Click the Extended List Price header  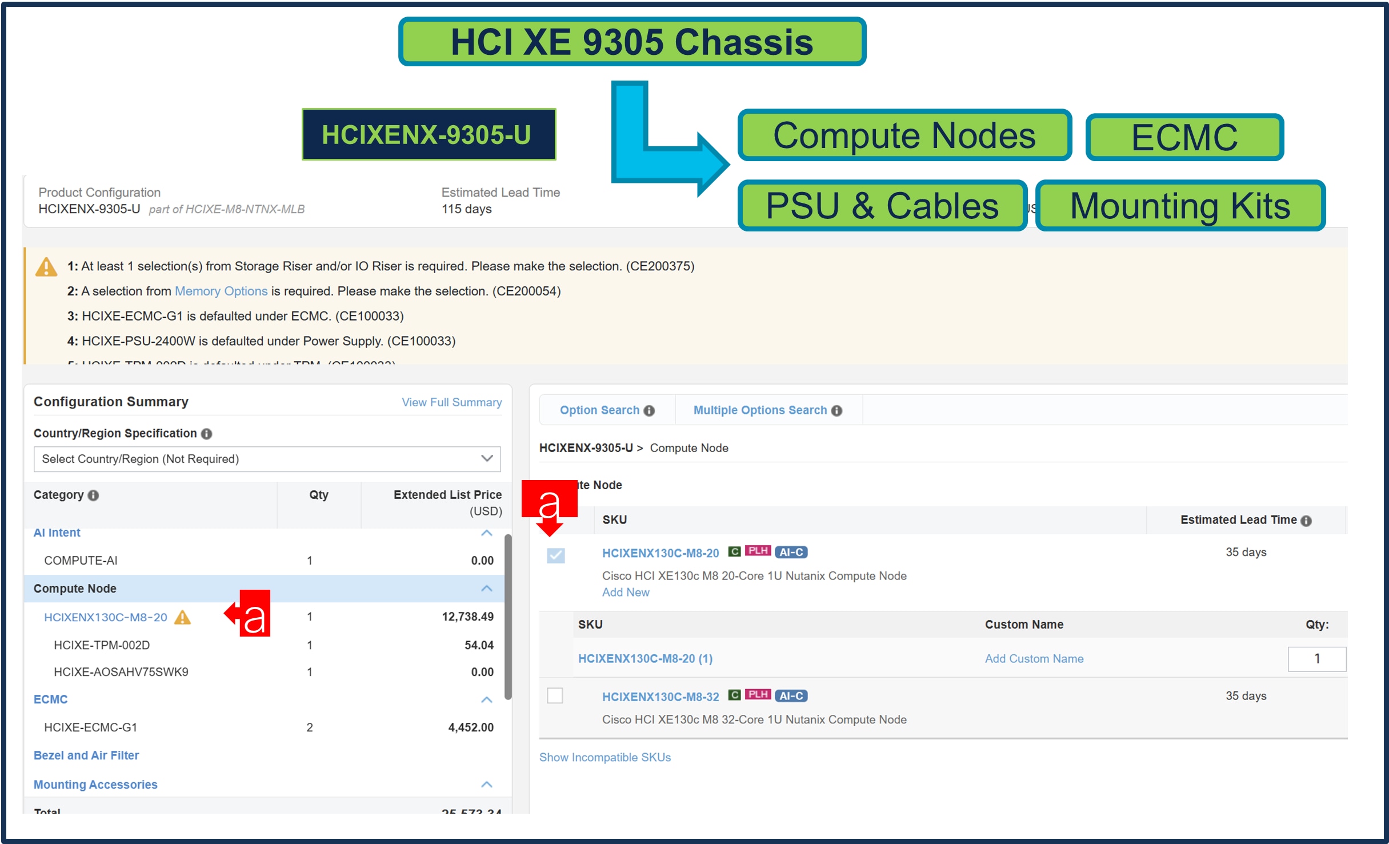(447, 495)
